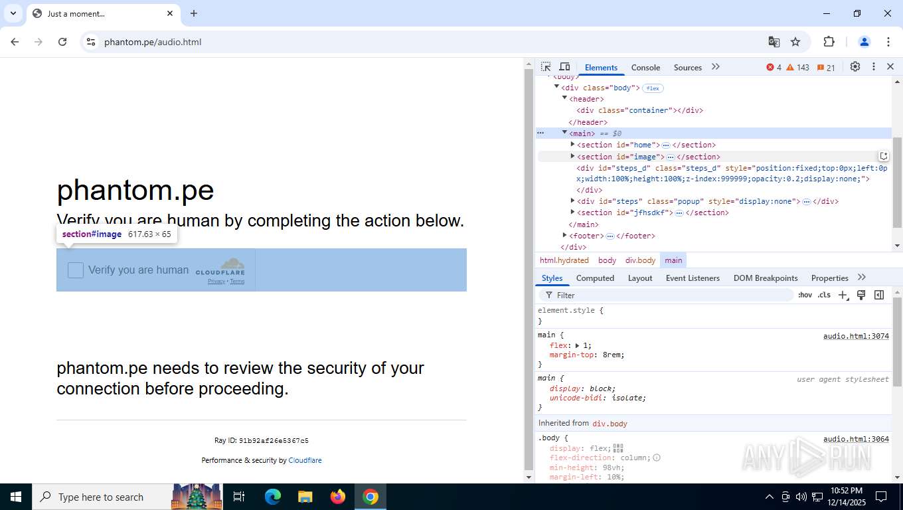This screenshot has height=510, width=903.
Task: View site information icon in address bar
Action: pos(91,42)
